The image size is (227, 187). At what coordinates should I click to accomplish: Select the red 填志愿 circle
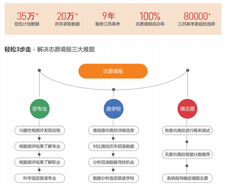[187, 109]
